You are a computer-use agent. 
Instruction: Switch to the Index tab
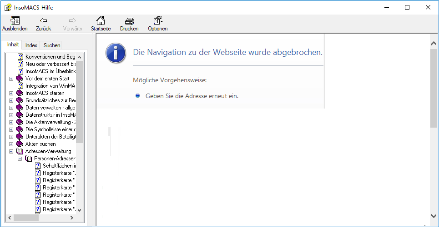31,45
